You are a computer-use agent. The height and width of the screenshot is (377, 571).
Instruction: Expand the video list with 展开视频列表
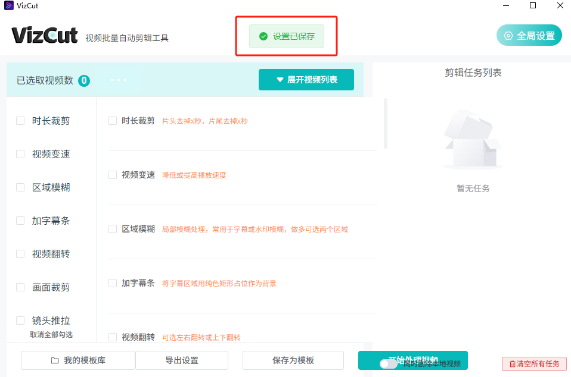pos(306,80)
